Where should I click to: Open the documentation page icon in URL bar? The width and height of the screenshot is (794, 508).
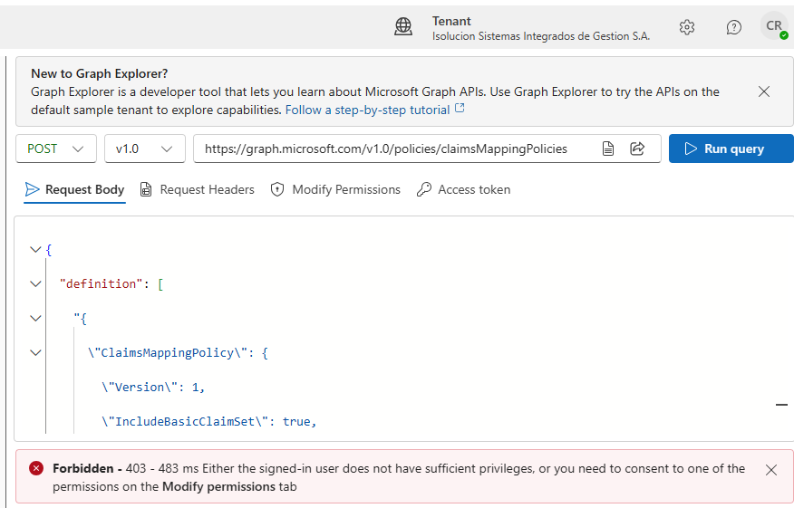coord(608,149)
